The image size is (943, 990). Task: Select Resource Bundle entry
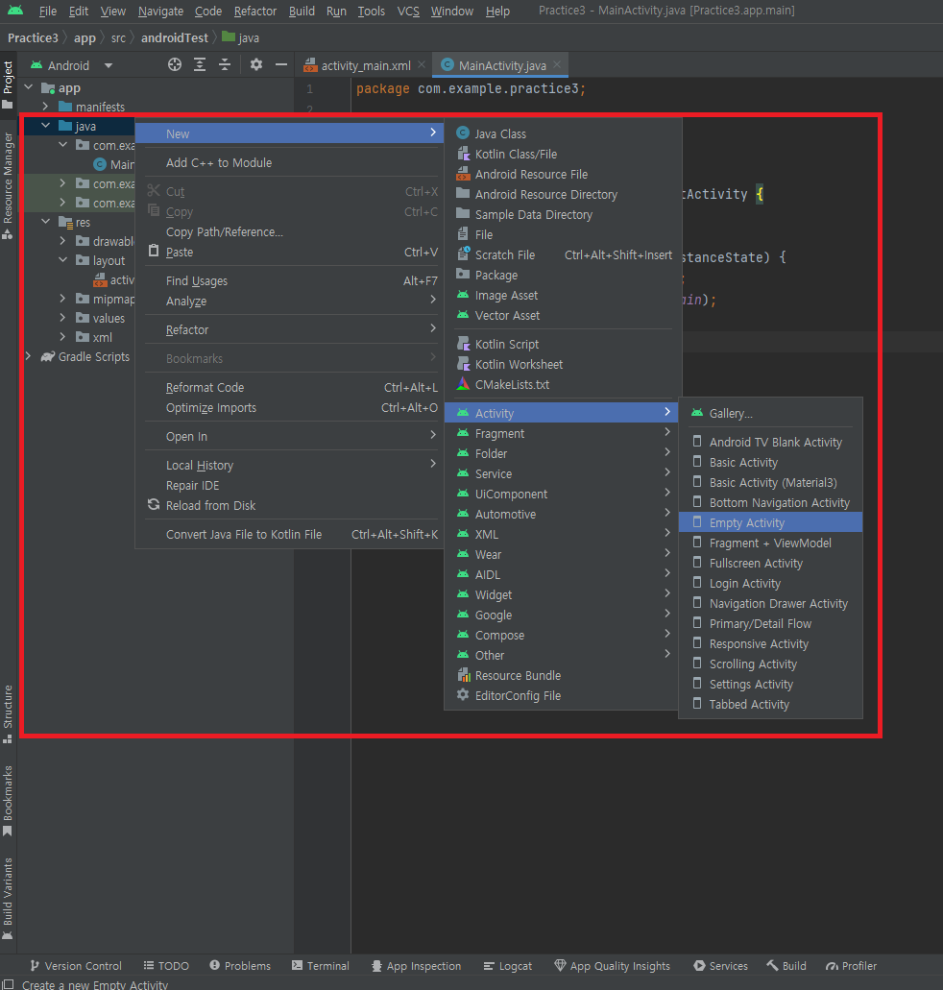561,676
